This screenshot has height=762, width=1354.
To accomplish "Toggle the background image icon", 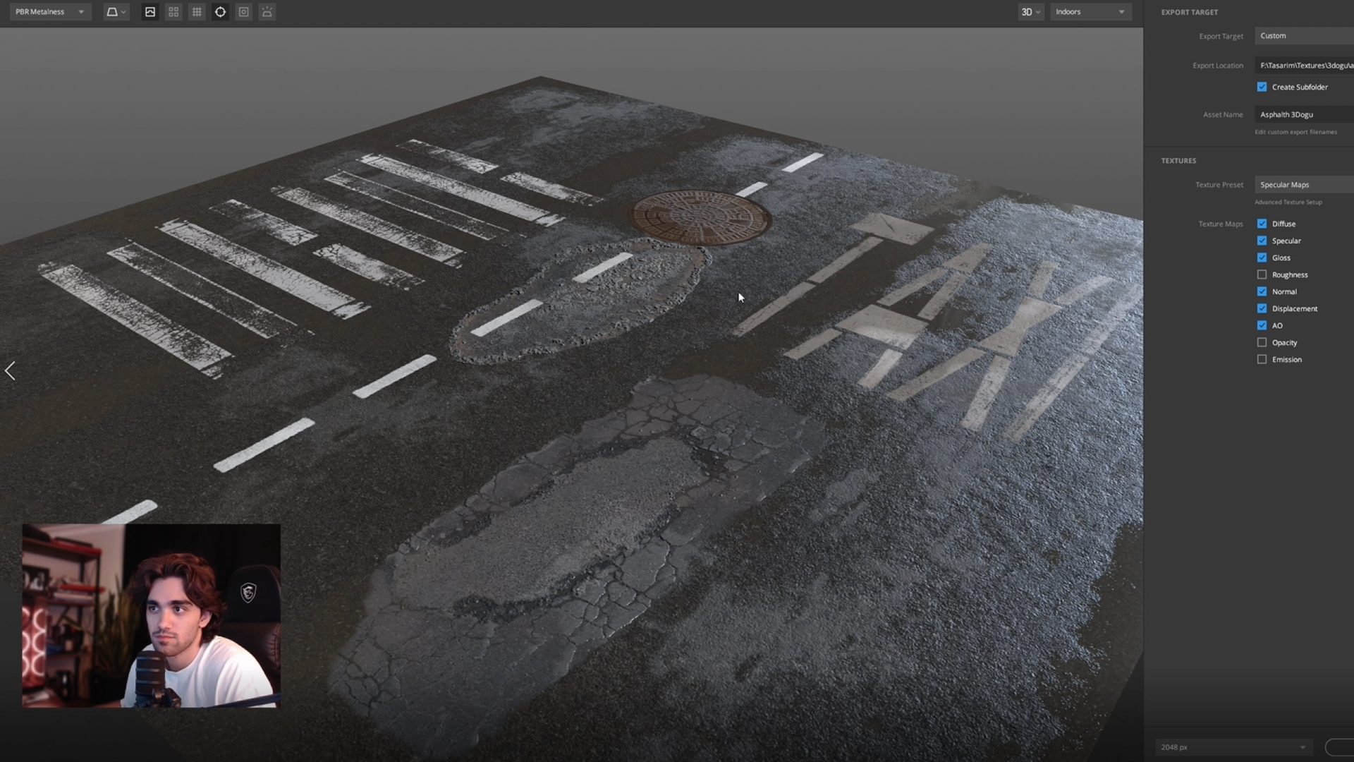I will (x=150, y=12).
